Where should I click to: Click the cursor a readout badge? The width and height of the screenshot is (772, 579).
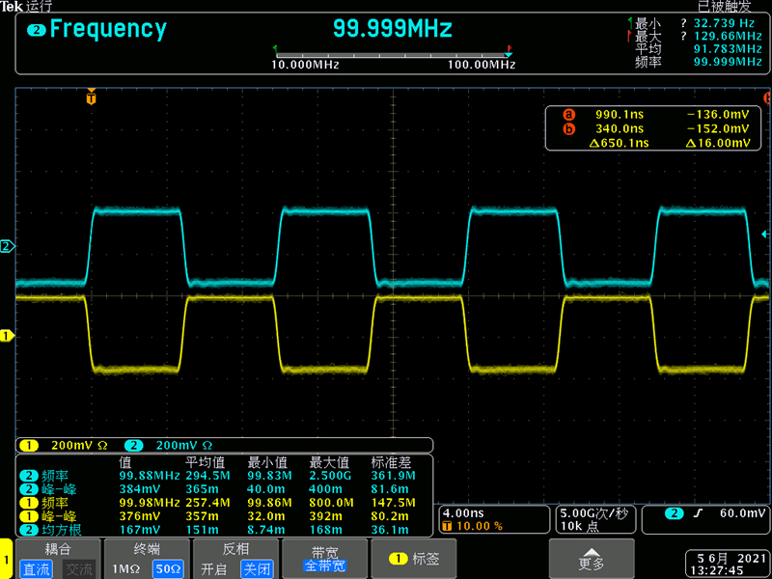(x=568, y=114)
